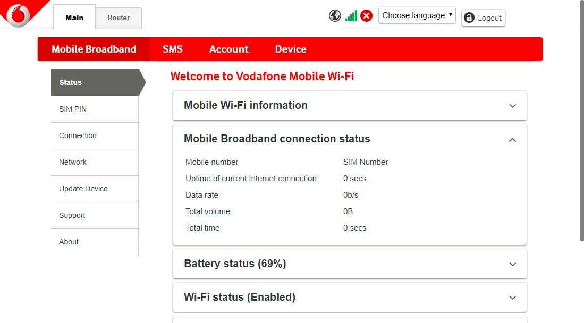
Task: Click the red disconnected status icon
Action: pos(366,15)
